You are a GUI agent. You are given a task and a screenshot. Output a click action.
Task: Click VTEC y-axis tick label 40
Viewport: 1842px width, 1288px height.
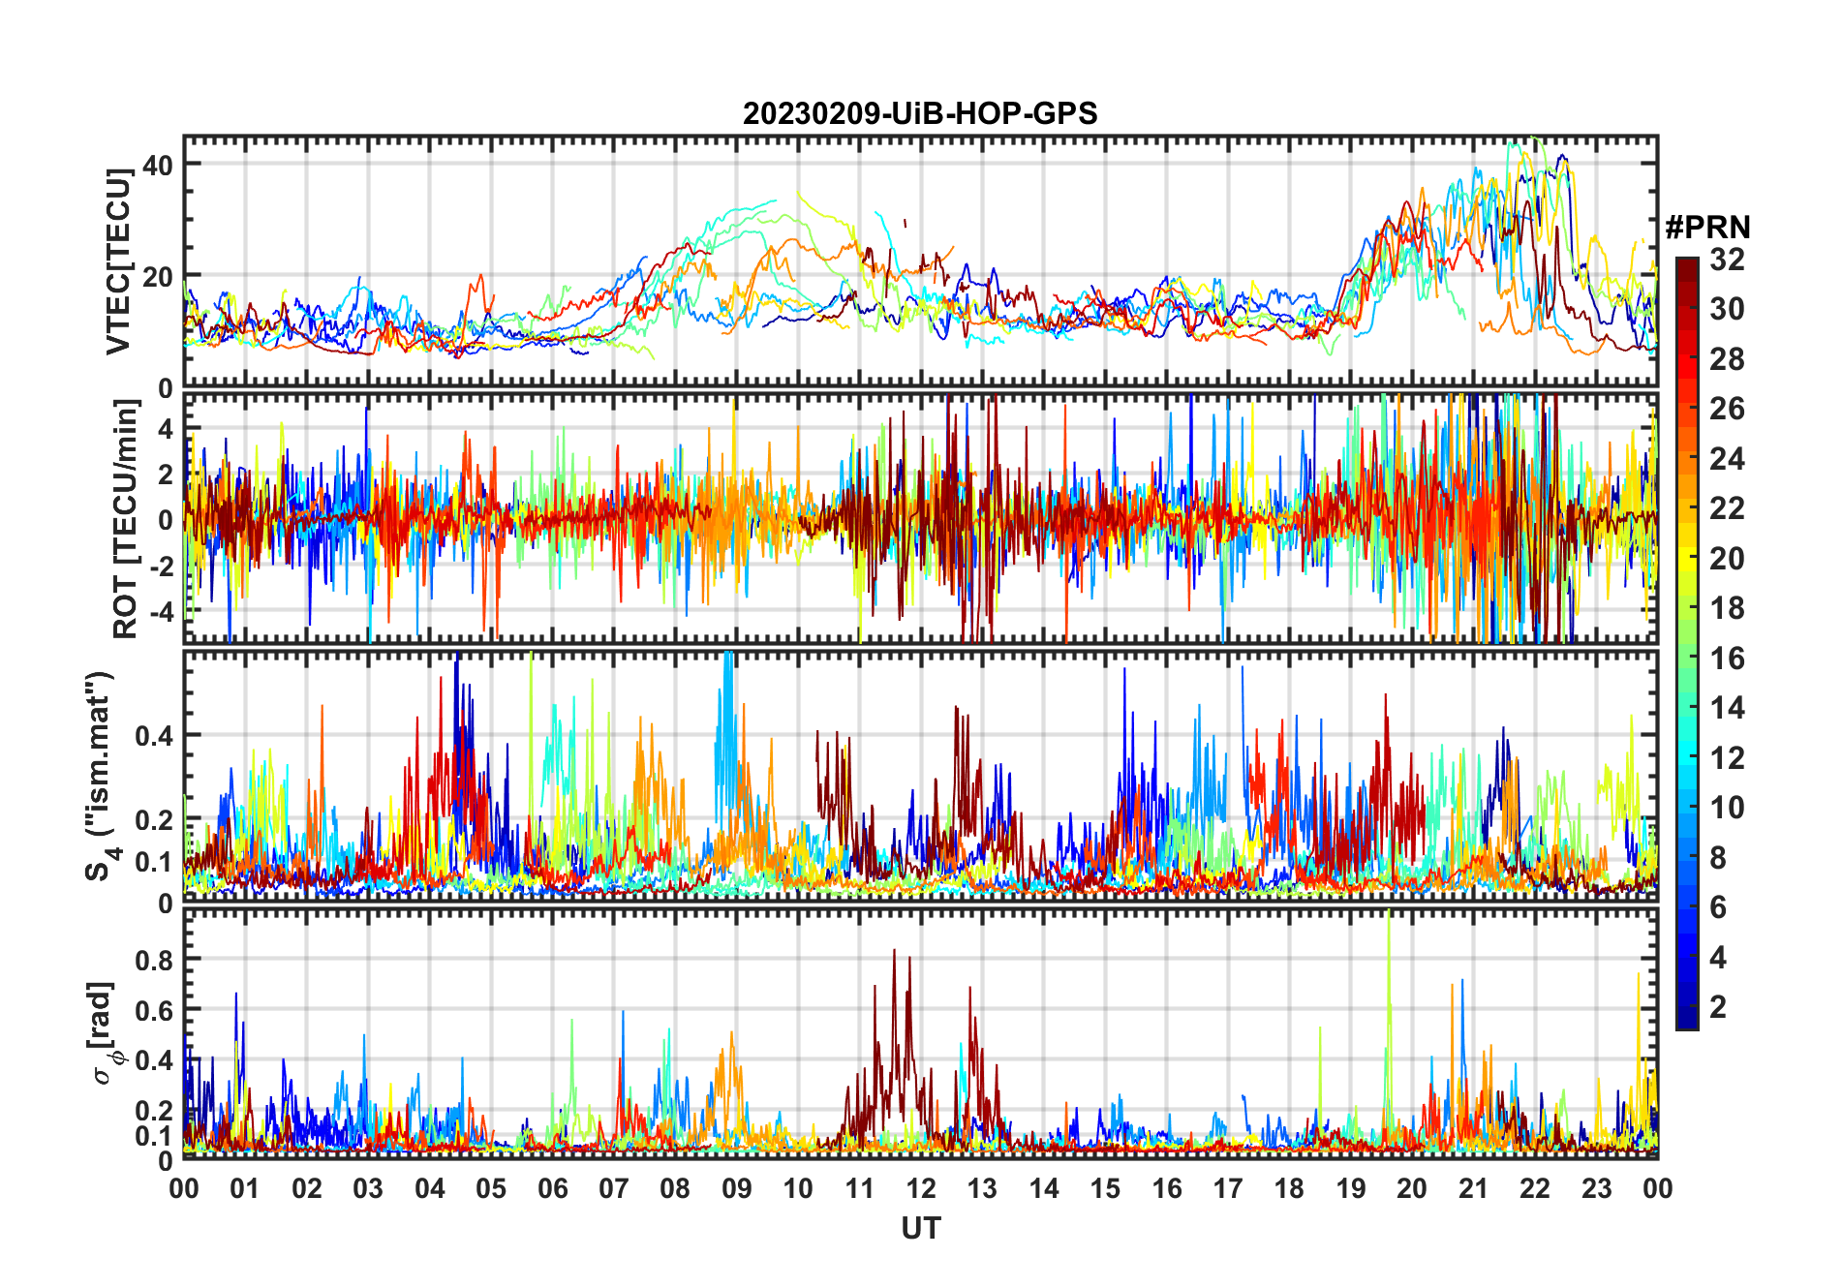click(158, 166)
